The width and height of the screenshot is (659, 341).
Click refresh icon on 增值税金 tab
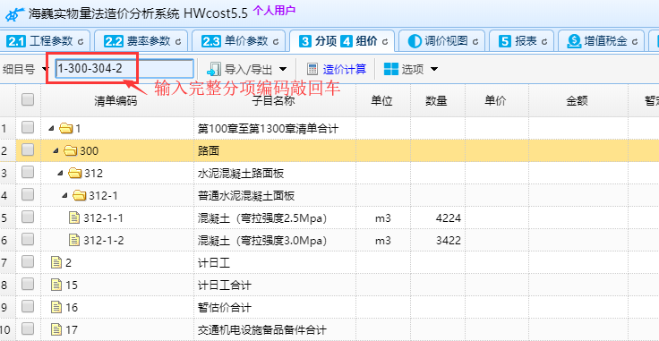point(635,41)
